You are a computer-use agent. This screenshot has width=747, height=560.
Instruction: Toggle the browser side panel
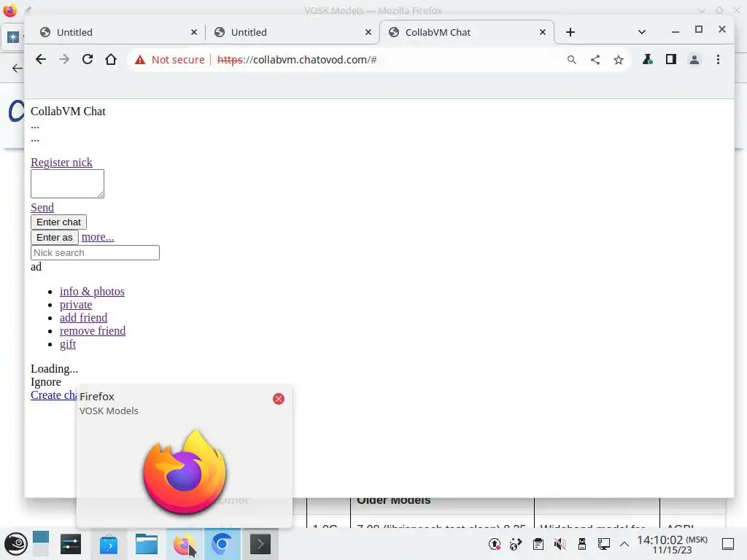click(671, 60)
